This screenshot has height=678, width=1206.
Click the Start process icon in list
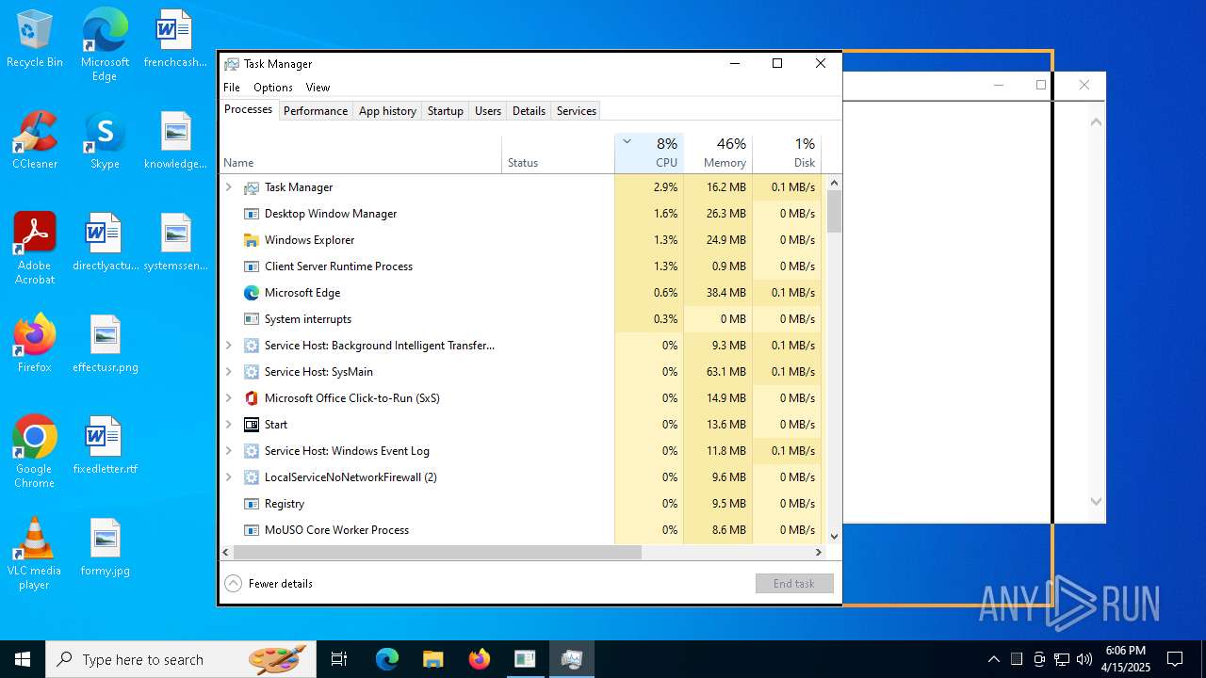(252, 425)
